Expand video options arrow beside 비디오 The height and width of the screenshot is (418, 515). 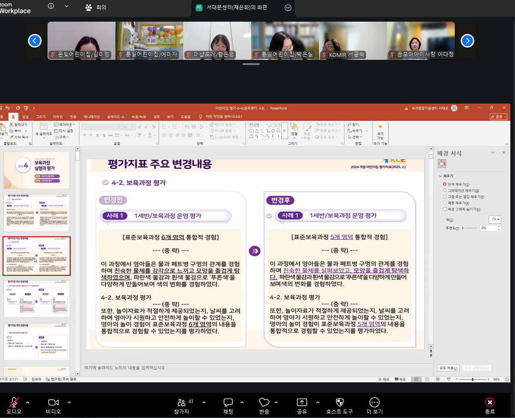69,402
